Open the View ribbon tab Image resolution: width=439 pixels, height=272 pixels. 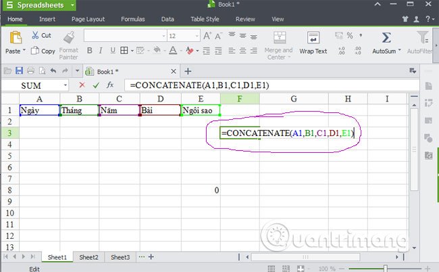pyautogui.click(x=278, y=19)
